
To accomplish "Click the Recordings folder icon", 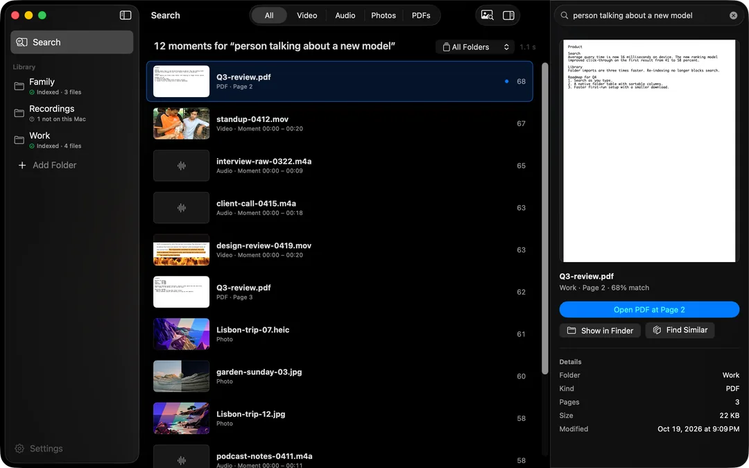I will coord(19,113).
